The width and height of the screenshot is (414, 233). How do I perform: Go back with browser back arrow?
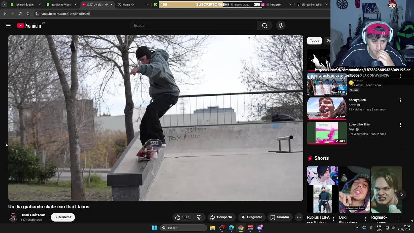point(5,14)
